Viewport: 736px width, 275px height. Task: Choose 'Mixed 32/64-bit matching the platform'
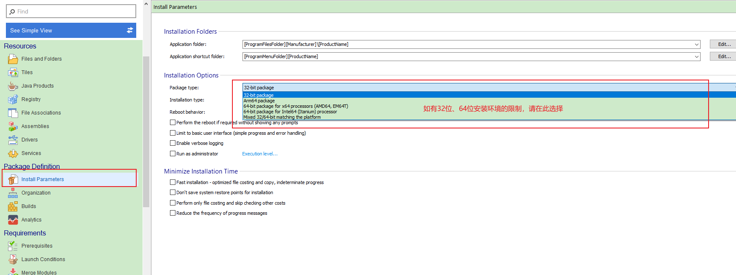(x=489, y=117)
